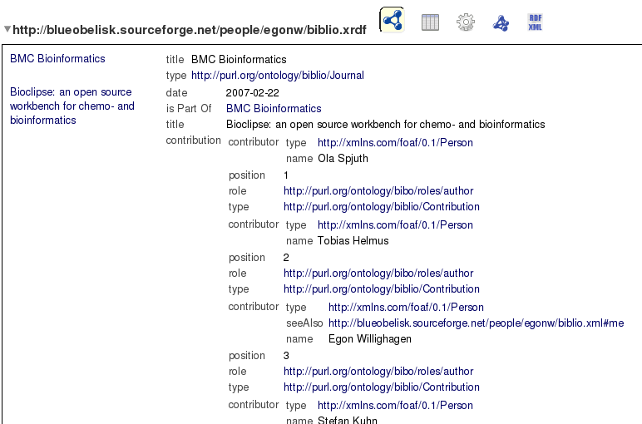This screenshot has width=642, height=424.
Task: Open biblio/Contribution link under position 1
Action: (x=381, y=207)
